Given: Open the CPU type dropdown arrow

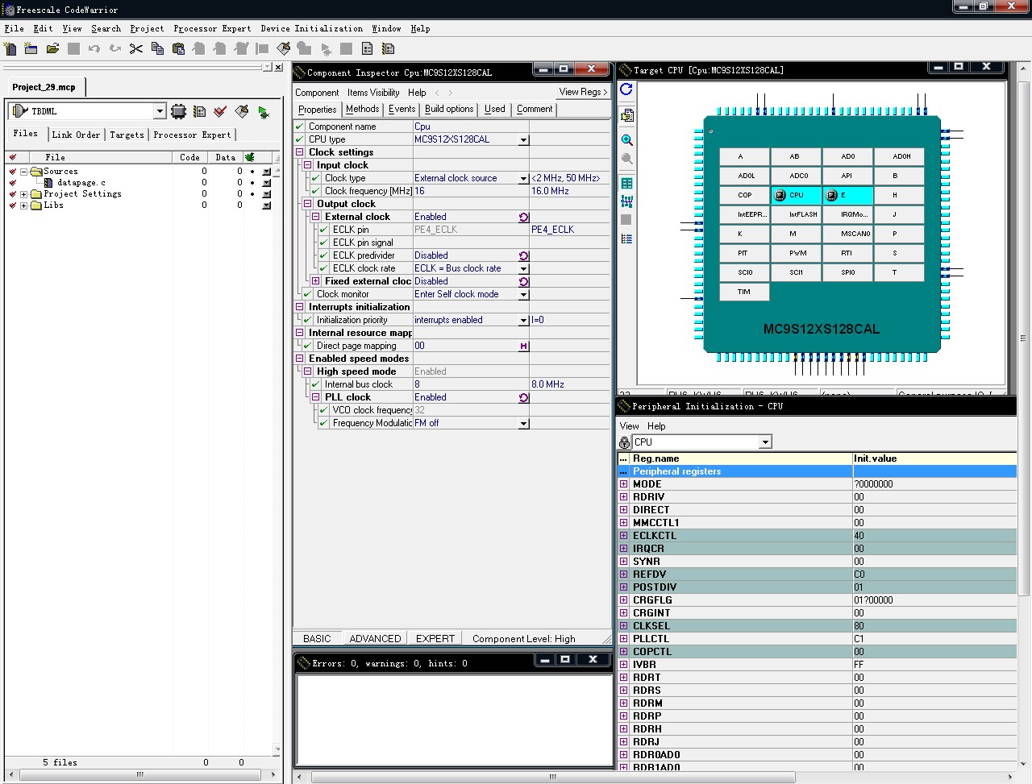Looking at the screenshot, I should click(x=523, y=139).
